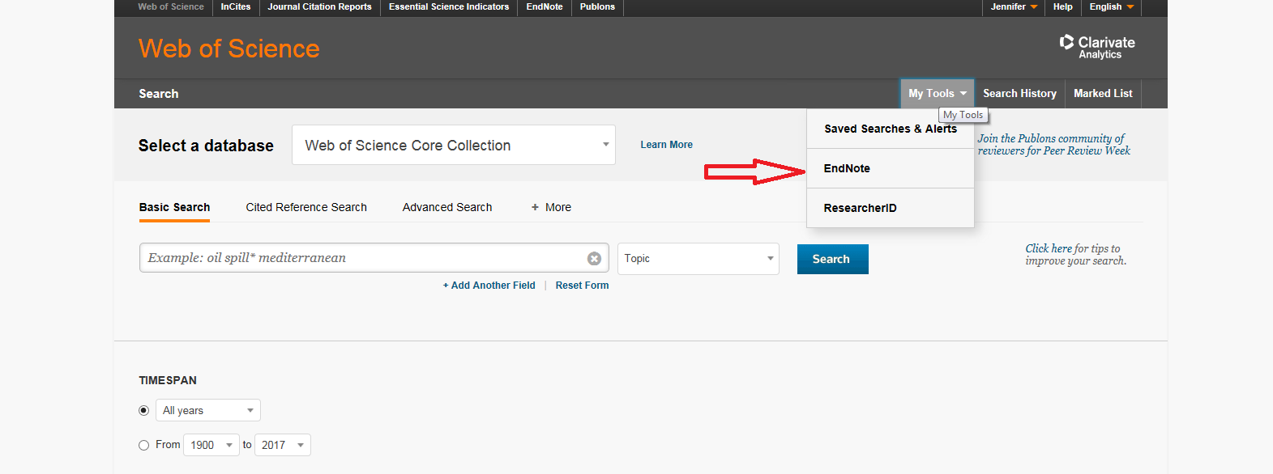Open the Marked List

click(1103, 94)
